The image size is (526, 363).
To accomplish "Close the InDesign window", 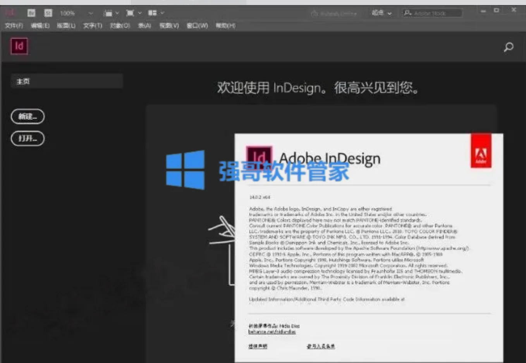I will pos(514,10).
